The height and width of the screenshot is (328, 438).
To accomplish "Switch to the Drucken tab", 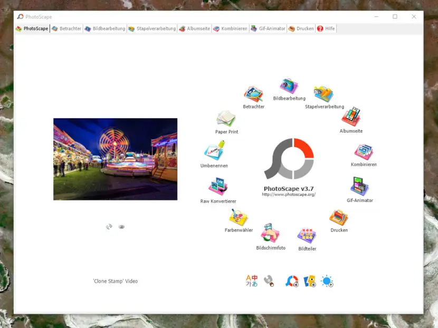I will (x=301, y=28).
